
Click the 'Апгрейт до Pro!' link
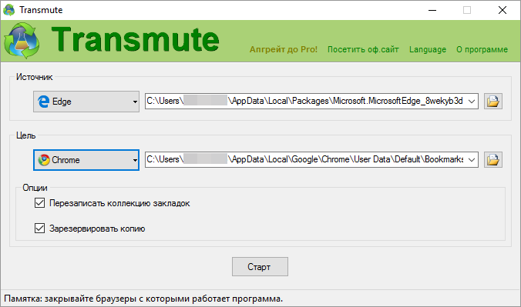284,49
